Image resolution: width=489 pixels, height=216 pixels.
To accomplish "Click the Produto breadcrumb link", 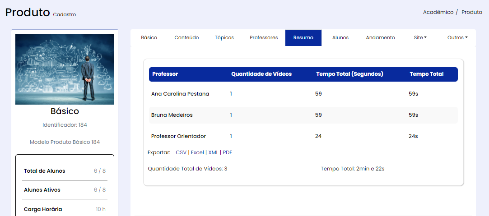I will (x=471, y=12).
